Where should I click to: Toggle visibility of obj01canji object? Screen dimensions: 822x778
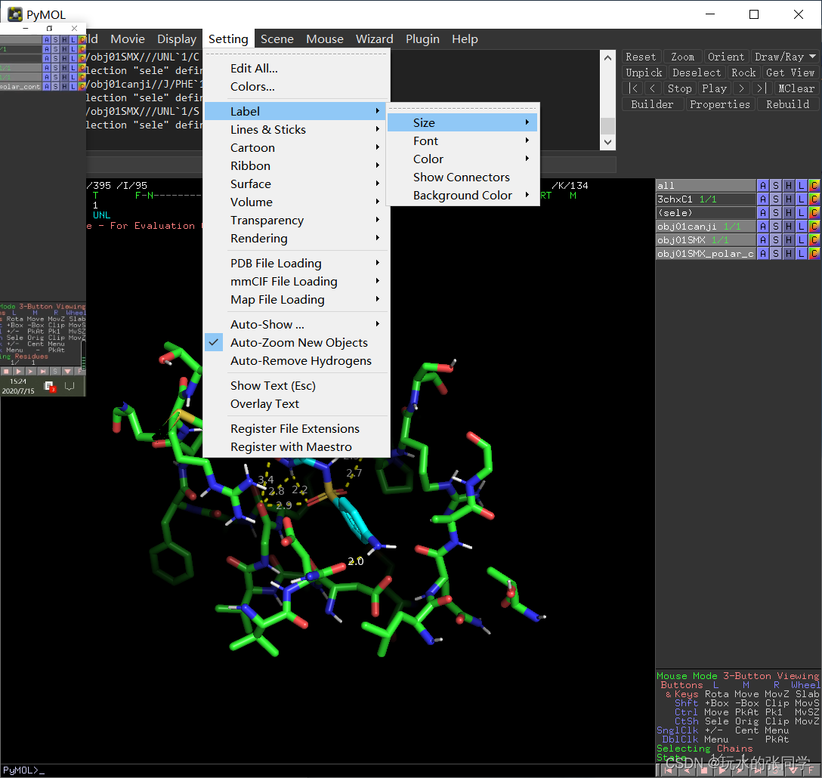click(x=706, y=227)
